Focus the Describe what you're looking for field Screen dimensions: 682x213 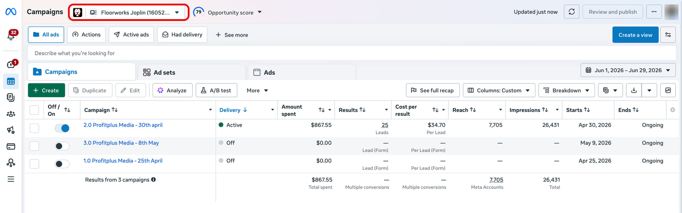pos(352,53)
